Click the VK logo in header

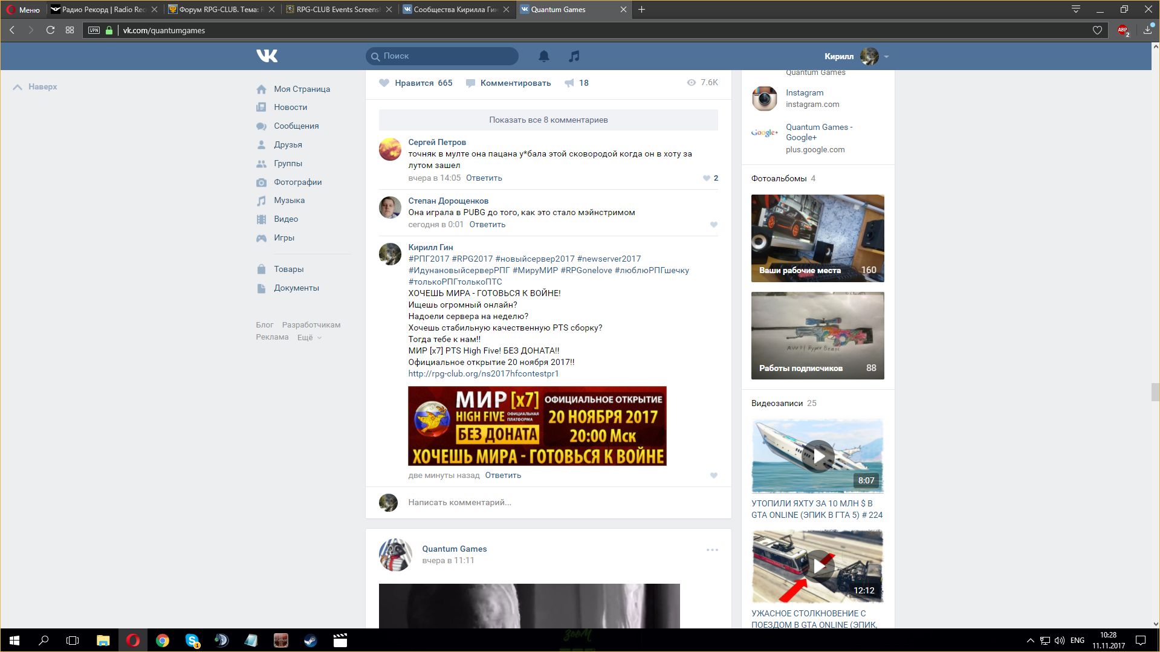pyautogui.click(x=267, y=56)
